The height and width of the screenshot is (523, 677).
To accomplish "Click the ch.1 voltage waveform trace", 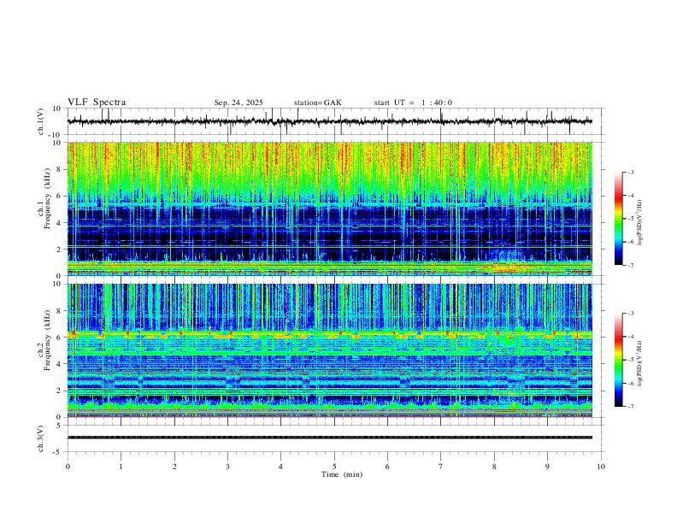I will point(330,121).
